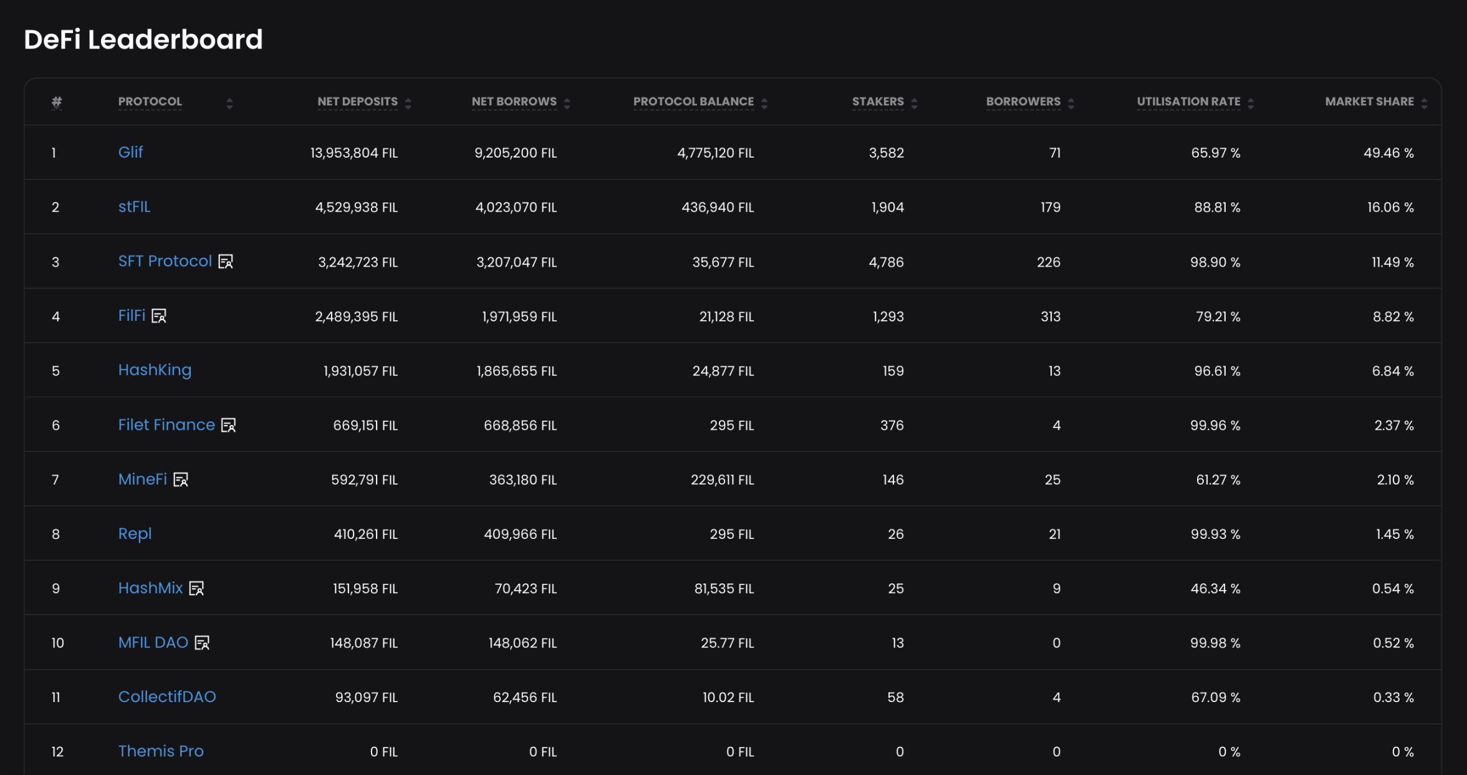1467x775 pixels.
Task: Sort by Stakers column arrows
Action: (915, 103)
